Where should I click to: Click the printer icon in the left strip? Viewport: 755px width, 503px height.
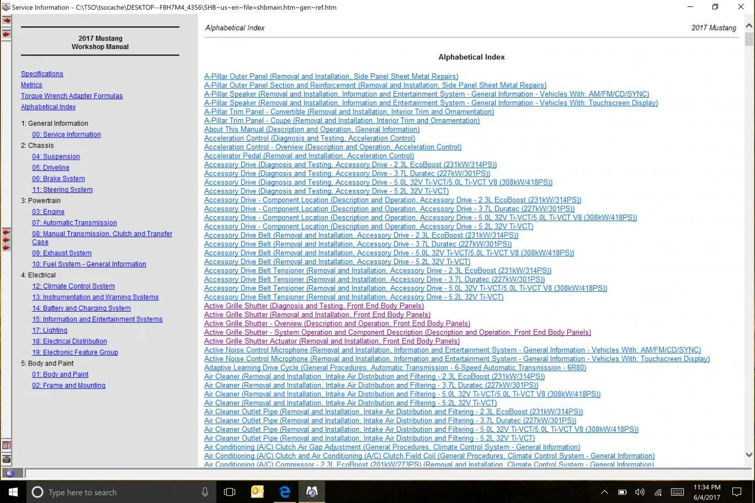6,459
